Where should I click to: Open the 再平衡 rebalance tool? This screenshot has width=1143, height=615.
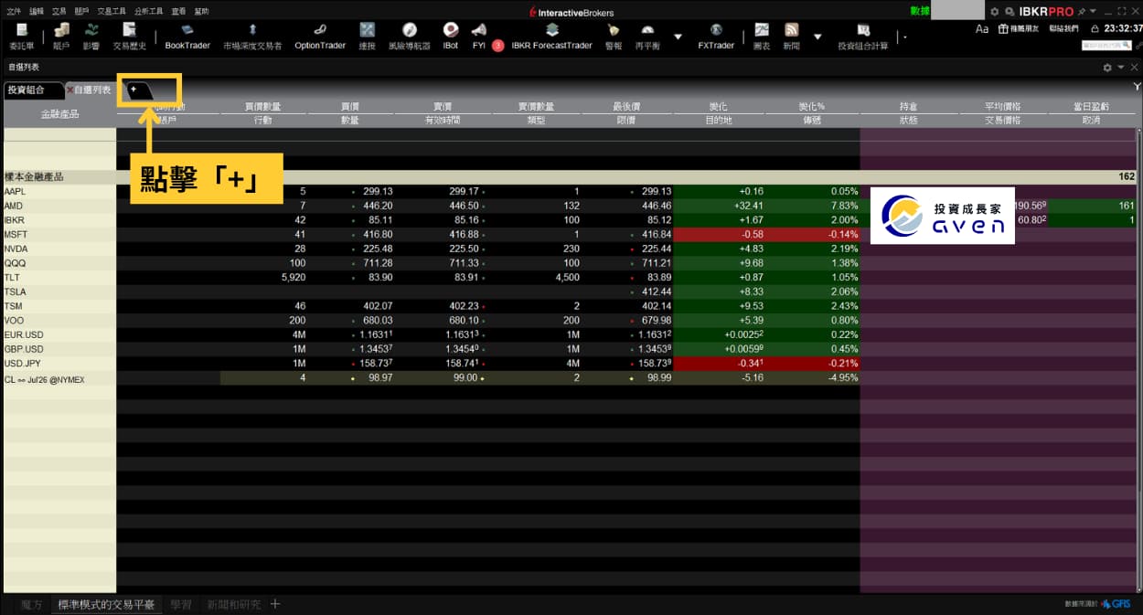click(x=647, y=37)
